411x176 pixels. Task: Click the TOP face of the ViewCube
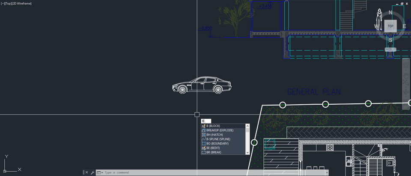(x=390, y=26)
